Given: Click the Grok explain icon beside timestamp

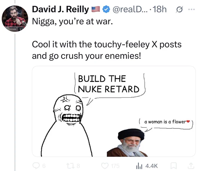Looking at the screenshot, I should pyautogui.click(x=179, y=9).
